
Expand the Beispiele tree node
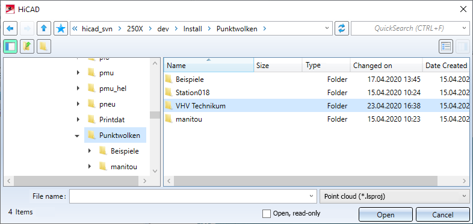pos(89,151)
